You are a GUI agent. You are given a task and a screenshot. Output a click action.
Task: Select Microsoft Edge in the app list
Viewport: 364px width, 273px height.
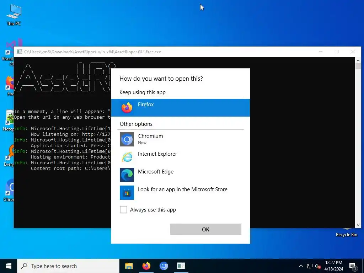[180, 175]
